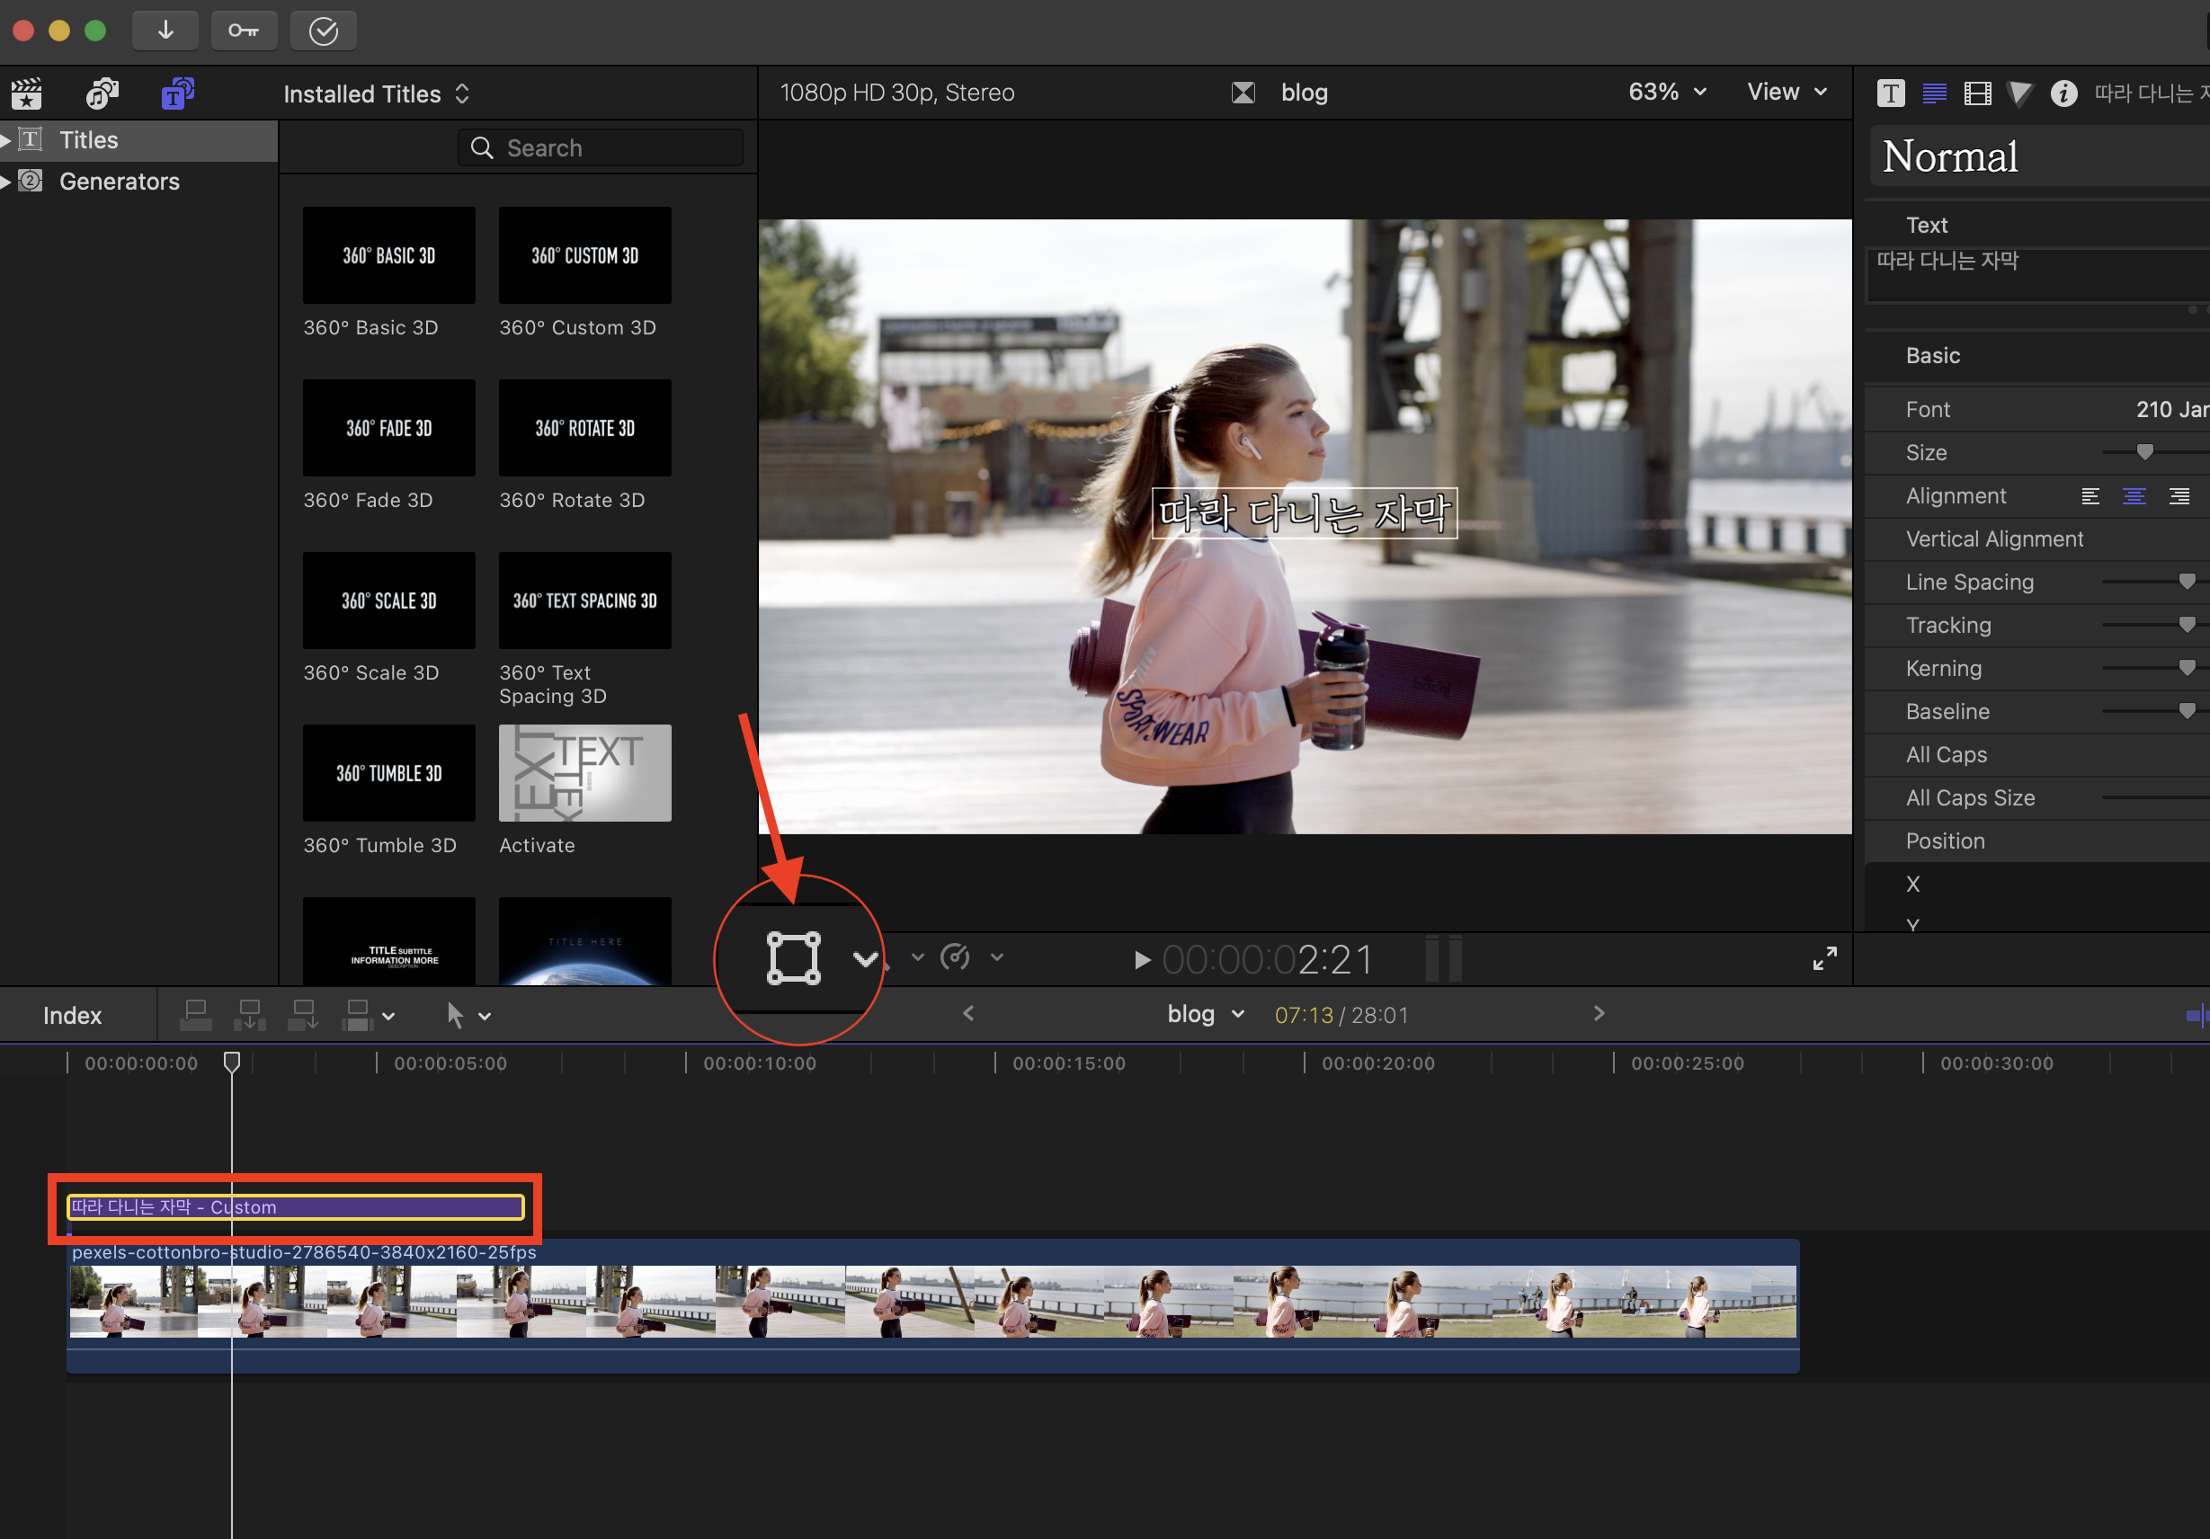
Task: Open the 63% zoom dropdown
Action: [1667, 93]
